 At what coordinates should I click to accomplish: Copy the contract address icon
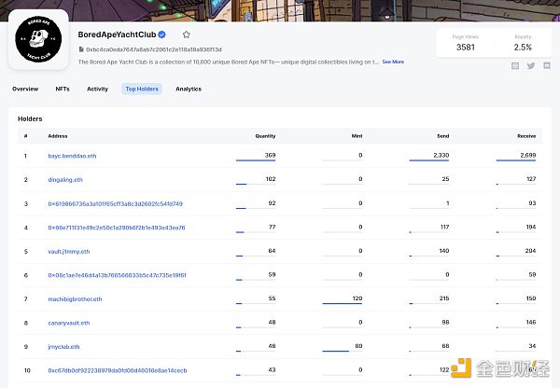click(x=82, y=48)
